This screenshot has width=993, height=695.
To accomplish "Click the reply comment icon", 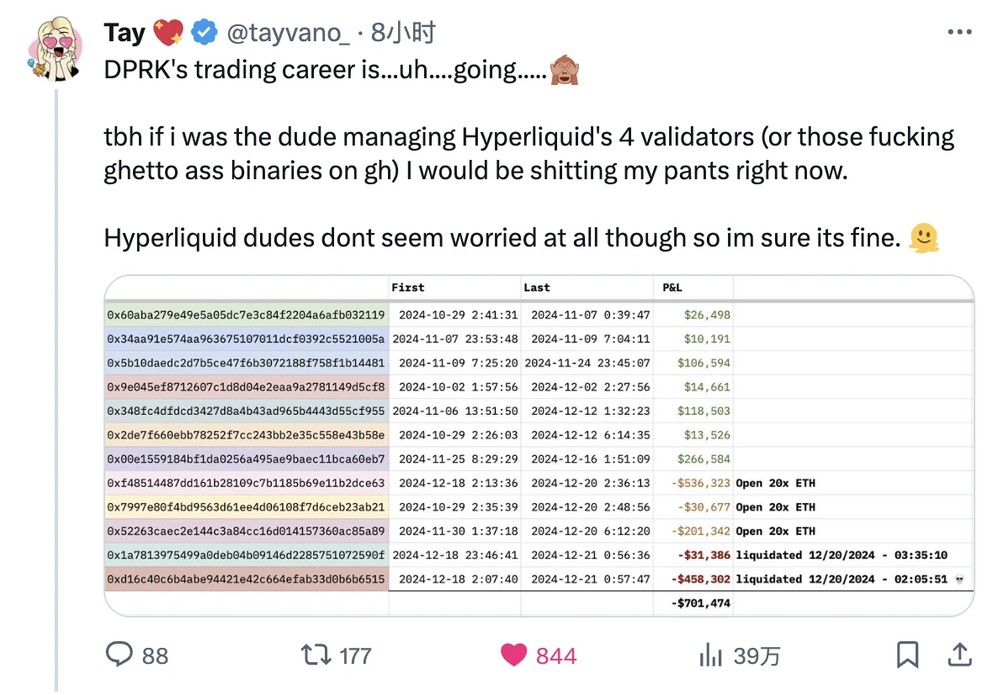I will click(119, 655).
